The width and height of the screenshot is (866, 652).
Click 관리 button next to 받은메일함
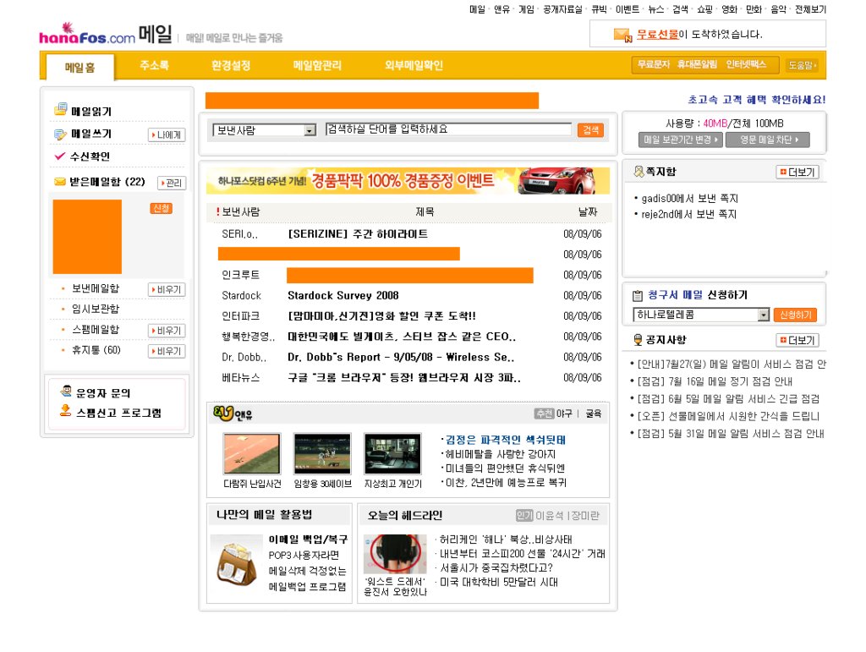(x=172, y=183)
